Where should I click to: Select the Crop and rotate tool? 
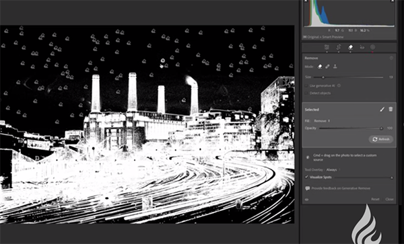[339, 47]
